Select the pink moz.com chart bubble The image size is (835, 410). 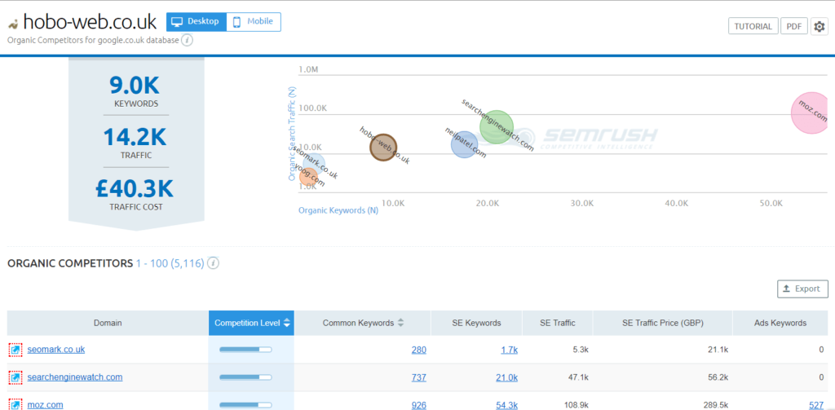811,112
